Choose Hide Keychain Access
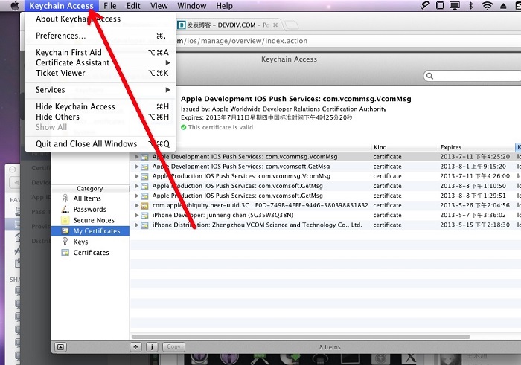The height and width of the screenshot is (365, 521). tap(100, 106)
